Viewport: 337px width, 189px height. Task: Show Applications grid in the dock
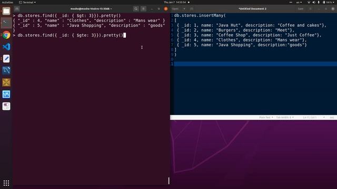click(x=6, y=183)
